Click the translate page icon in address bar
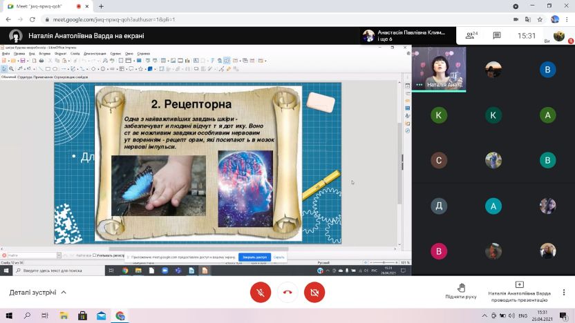575x323 pixels. (527, 19)
